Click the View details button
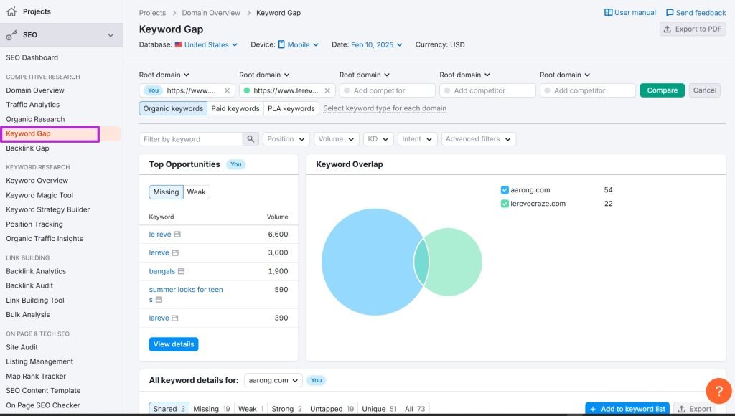 (174, 344)
